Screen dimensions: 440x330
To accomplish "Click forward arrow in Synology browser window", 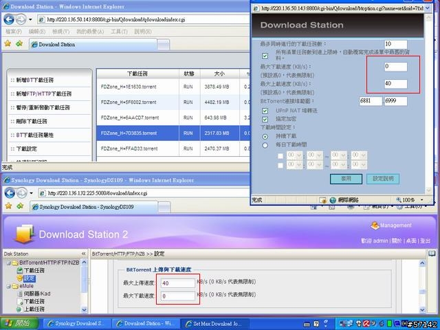I will pyautogui.click(x=21, y=193).
